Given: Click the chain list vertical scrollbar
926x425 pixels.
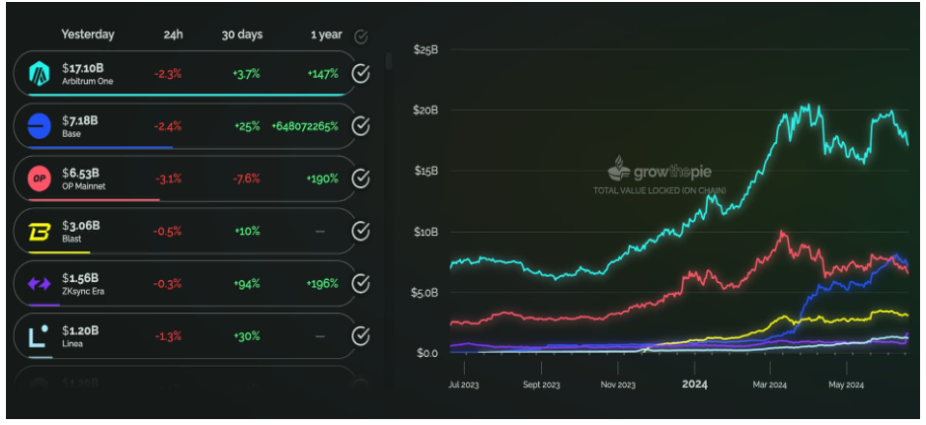Looking at the screenshot, I should pyautogui.click(x=388, y=61).
